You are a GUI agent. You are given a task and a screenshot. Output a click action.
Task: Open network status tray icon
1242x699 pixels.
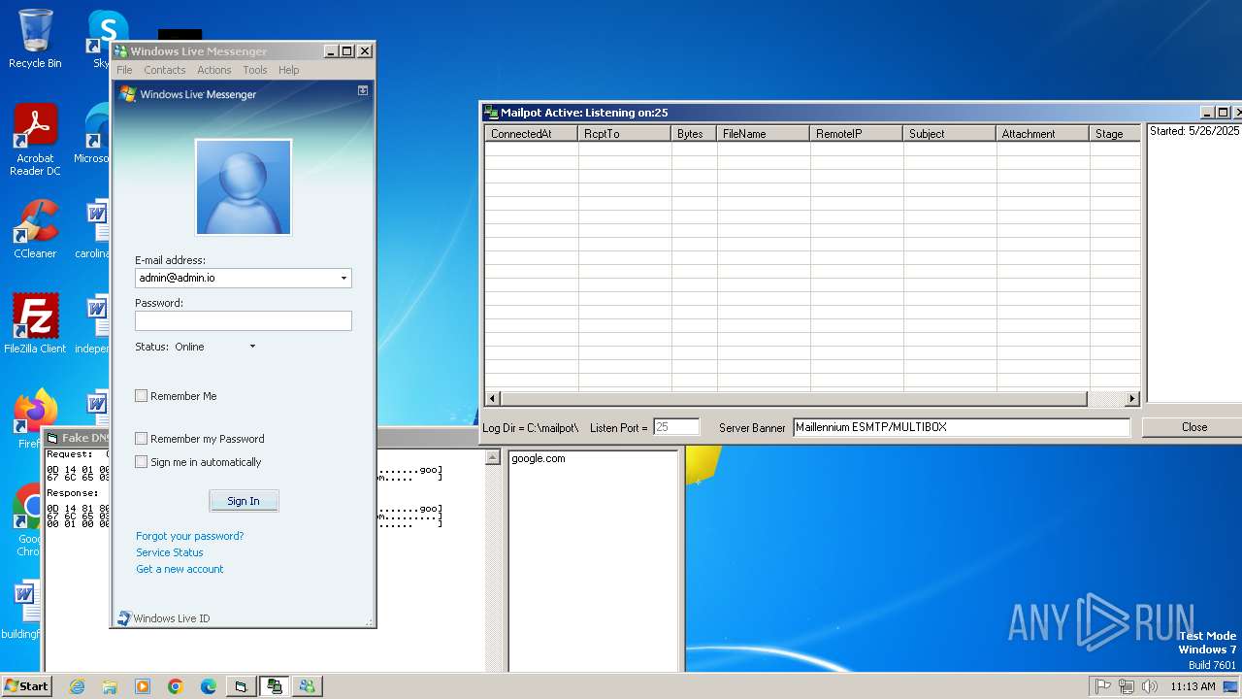pos(1126,686)
